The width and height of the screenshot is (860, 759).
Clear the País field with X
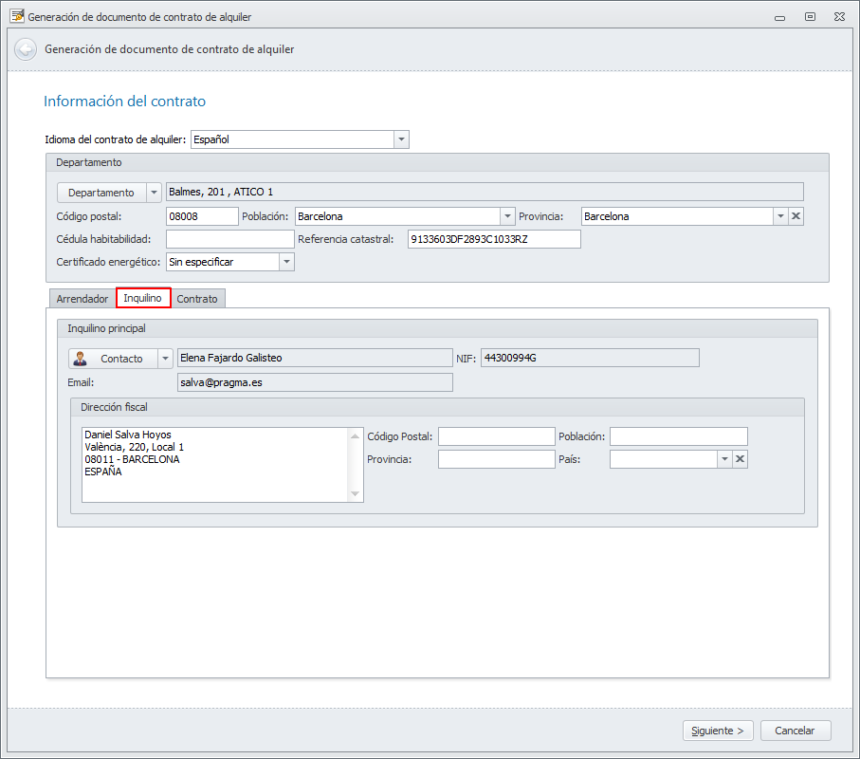pos(740,459)
